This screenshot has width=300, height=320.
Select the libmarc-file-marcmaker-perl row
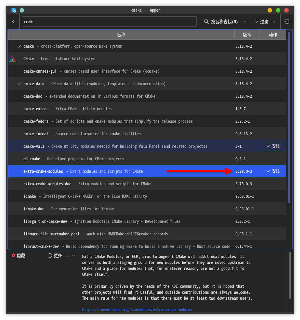click(x=147, y=234)
